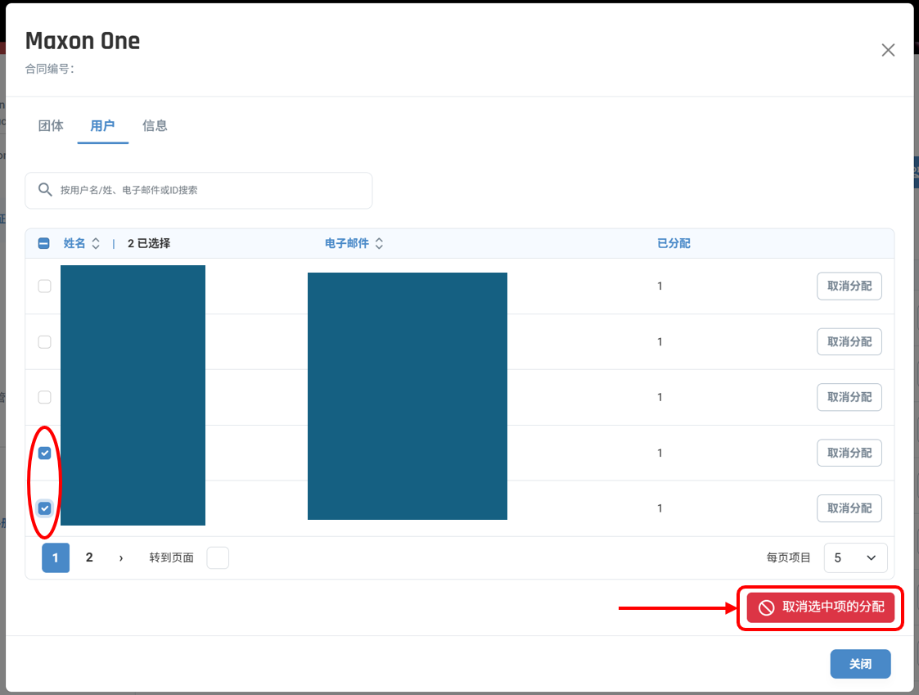919x695 pixels.
Task: Switch to the 信息 tab
Action: (155, 125)
